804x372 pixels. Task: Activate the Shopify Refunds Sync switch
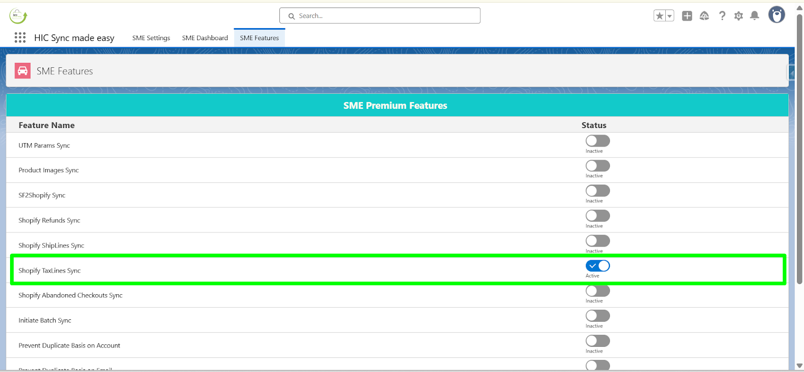(597, 216)
